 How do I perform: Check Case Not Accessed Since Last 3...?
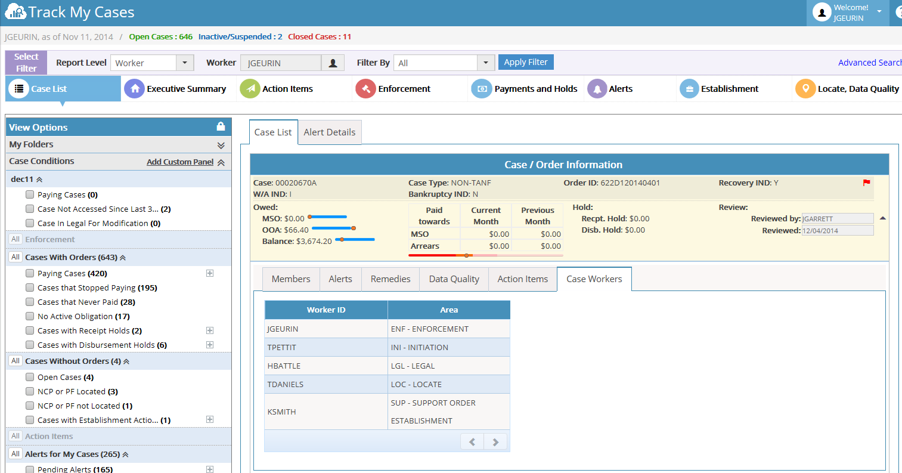(30, 209)
